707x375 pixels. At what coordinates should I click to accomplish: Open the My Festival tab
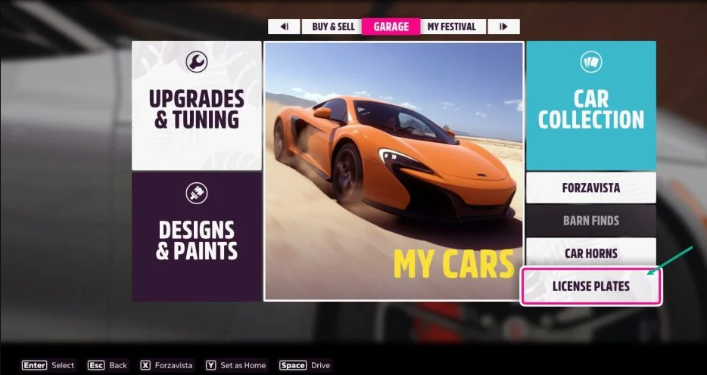tap(452, 26)
